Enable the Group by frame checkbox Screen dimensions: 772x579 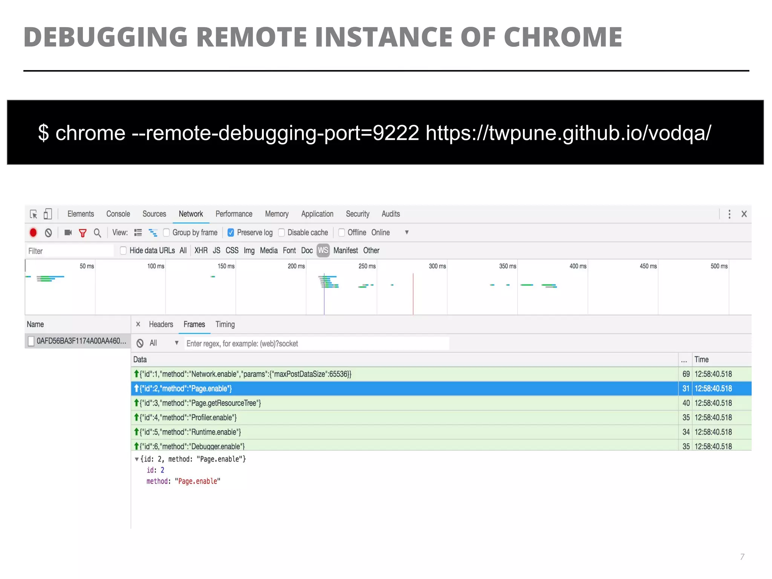(x=166, y=233)
